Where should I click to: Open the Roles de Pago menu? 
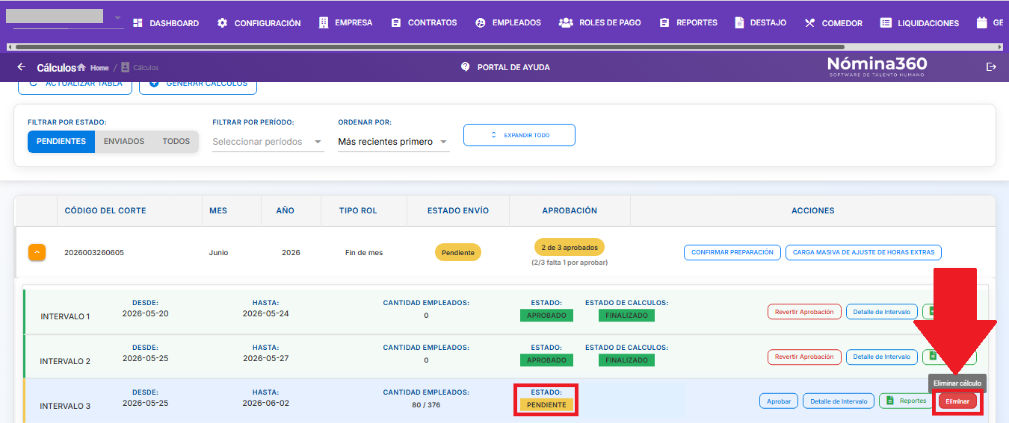599,23
